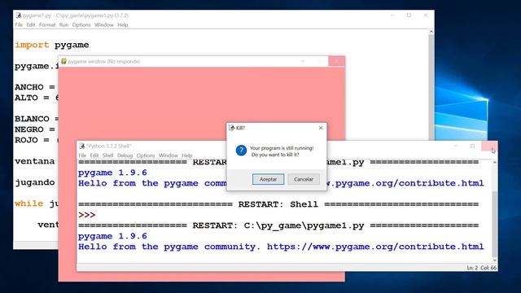
Task: Open Shell menu in the Python Shell window
Action: 108,155
